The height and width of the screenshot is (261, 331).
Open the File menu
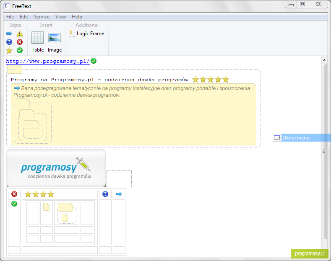[10, 17]
